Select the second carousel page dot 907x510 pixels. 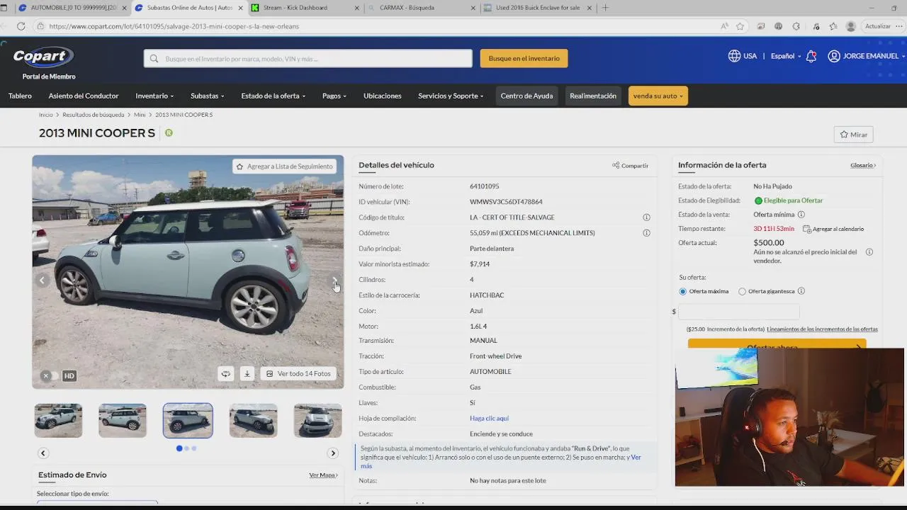click(186, 448)
